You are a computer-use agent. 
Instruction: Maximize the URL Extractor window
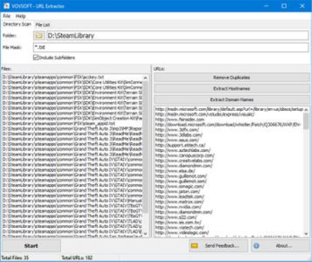pos(284,6)
